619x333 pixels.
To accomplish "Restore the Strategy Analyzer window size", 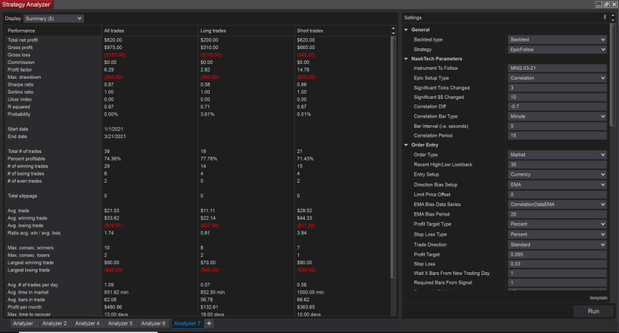I will [605, 4].
